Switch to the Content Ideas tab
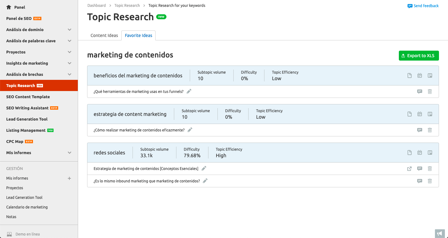448x238 pixels. (104, 35)
